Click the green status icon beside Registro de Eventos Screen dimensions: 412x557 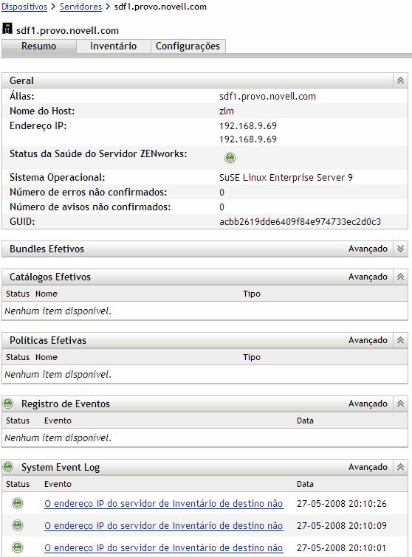pyautogui.click(x=8, y=404)
